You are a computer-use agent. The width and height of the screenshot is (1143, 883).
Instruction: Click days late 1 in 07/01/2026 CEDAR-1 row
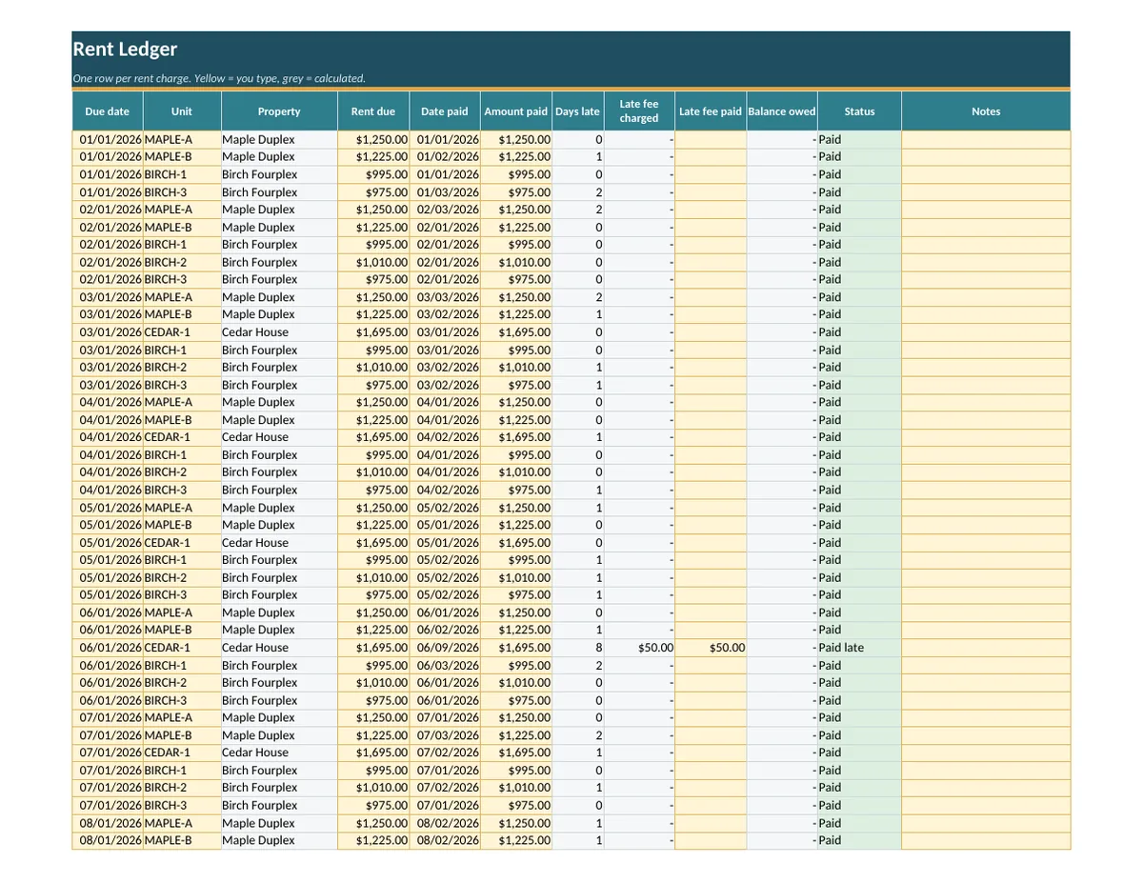(578, 753)
